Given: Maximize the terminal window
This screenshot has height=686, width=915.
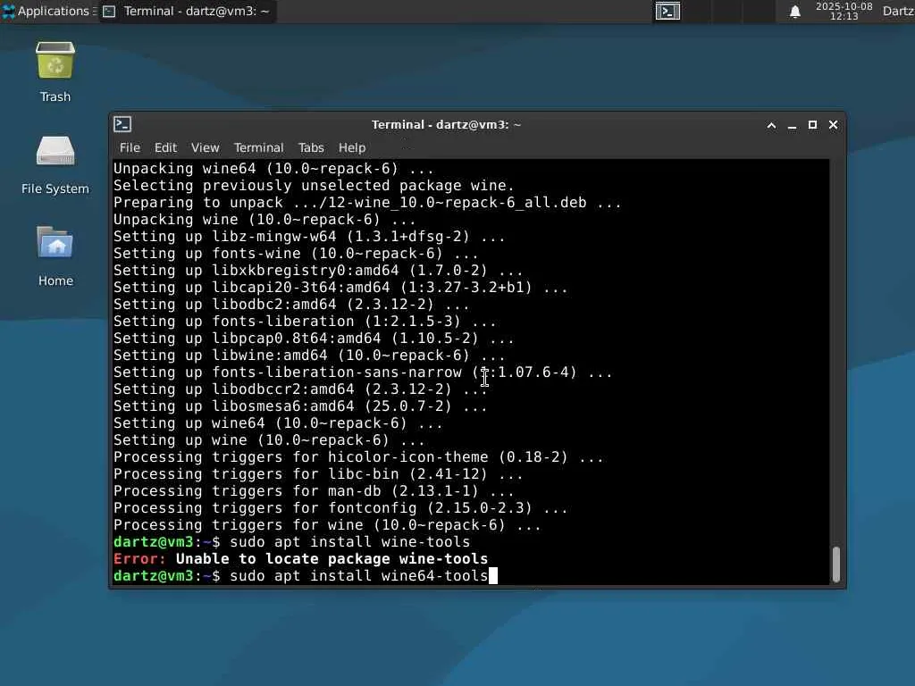Looking at the screenshot, I should pyautogui.click(x=812, y=125).
